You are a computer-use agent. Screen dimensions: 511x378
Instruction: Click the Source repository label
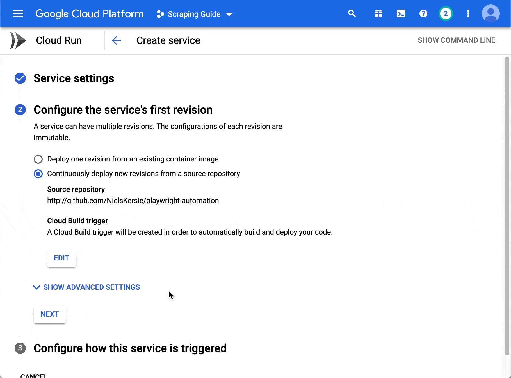[x=76, y=189]
